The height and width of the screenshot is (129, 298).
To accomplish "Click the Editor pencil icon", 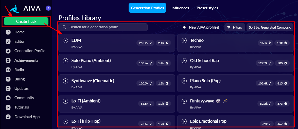I will coord(8,41).
